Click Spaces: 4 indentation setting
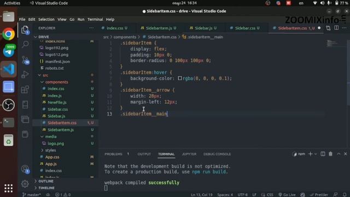 click(225, 195)
